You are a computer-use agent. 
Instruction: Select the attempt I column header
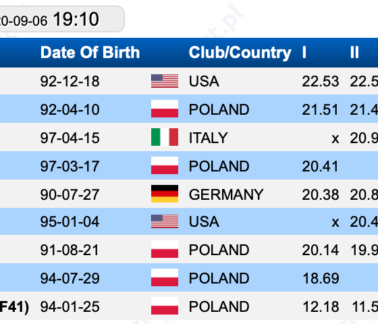[304, 53]
